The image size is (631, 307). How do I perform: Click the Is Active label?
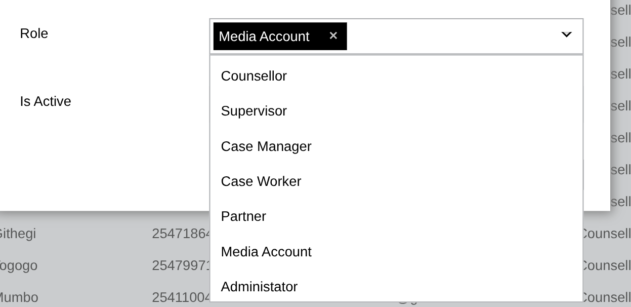click(45, 101)
